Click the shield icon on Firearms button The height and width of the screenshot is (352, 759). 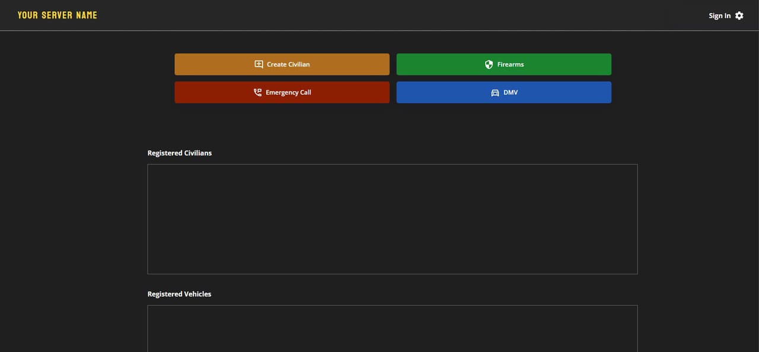point(489,64)
